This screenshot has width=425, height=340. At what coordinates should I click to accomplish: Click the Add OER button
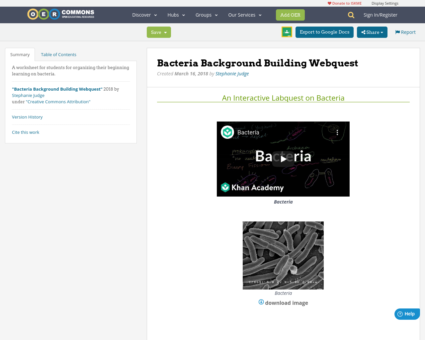pos(290,15)
